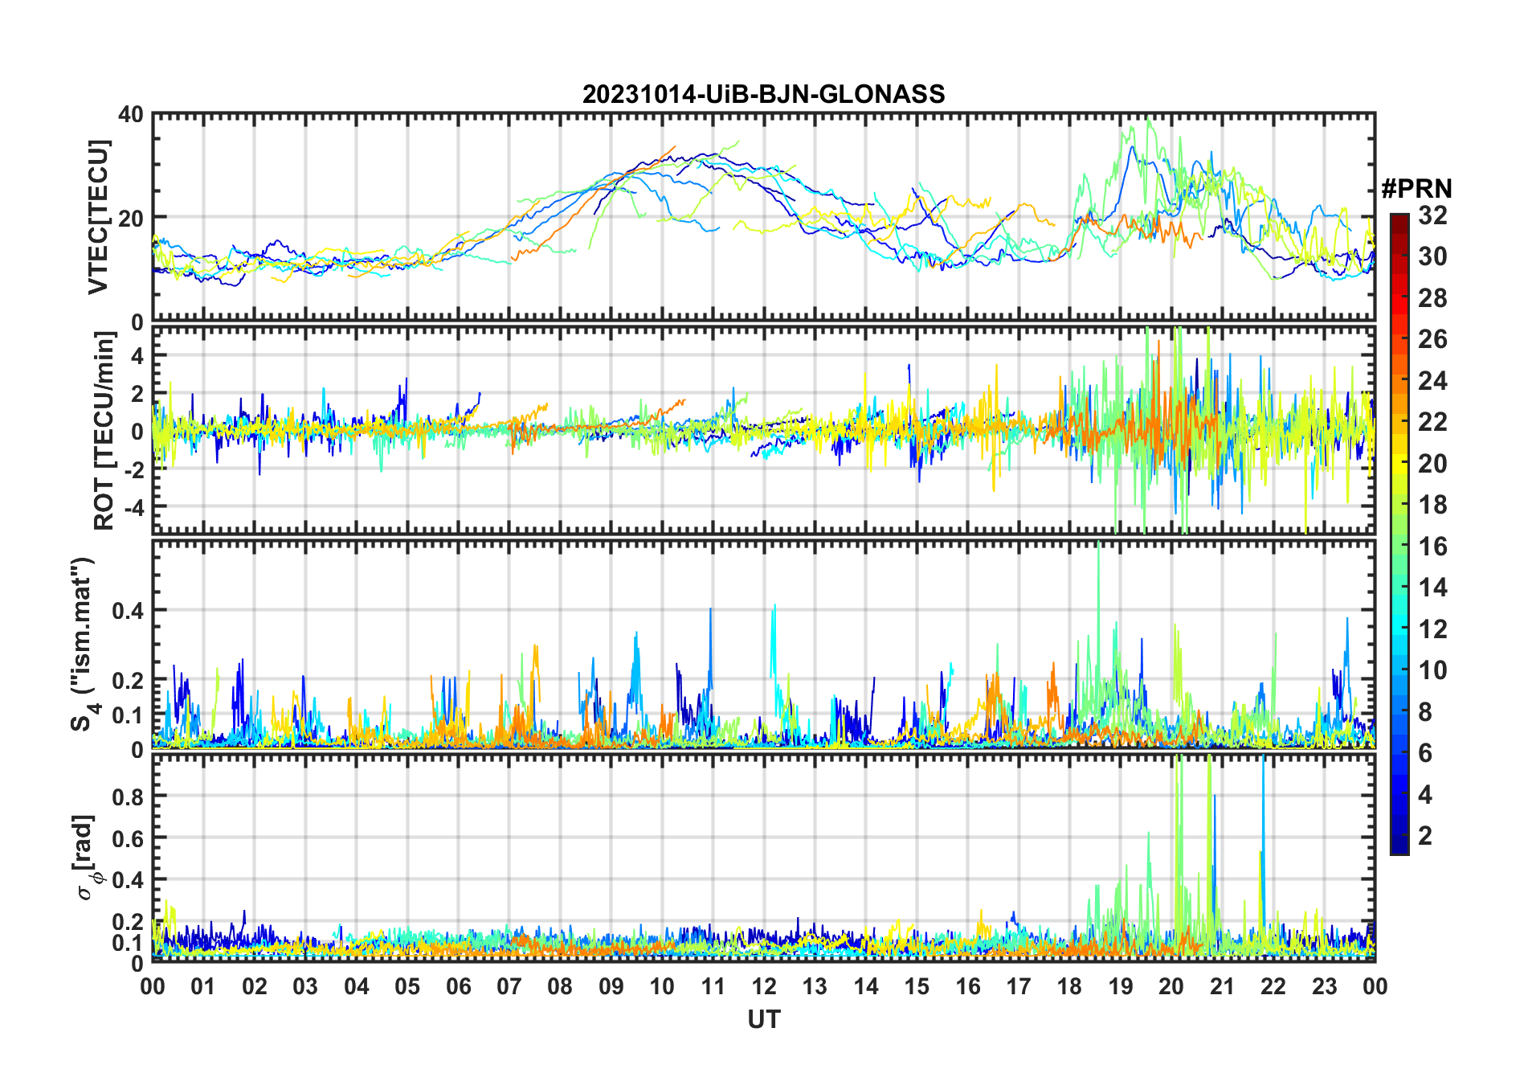Pick the green color at PRN 16
This screenshot has height=1069, width=1528.
1399,546
